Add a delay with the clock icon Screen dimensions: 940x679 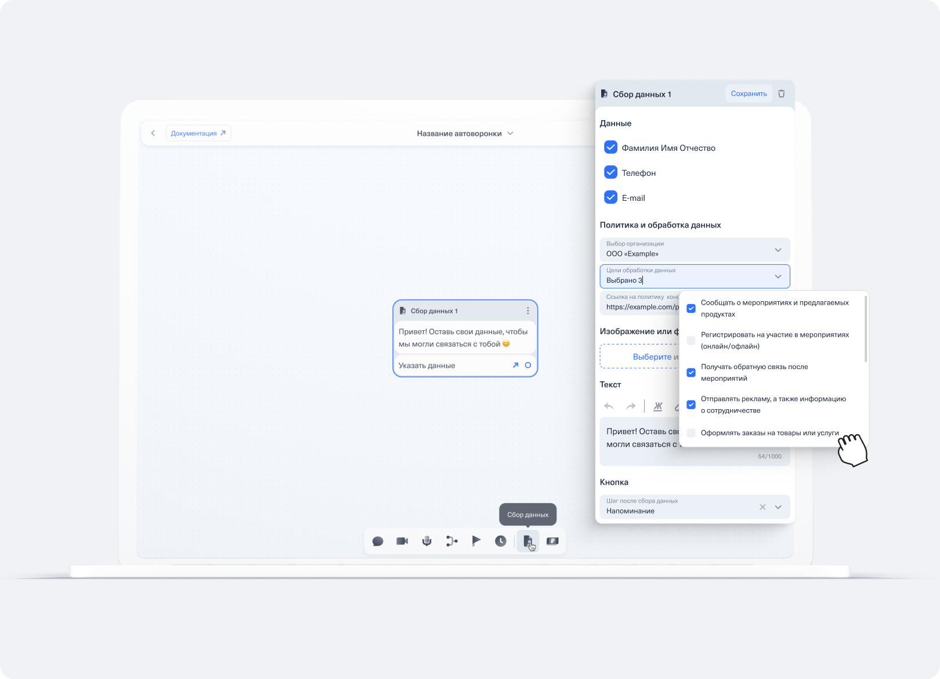pos(501,541)
